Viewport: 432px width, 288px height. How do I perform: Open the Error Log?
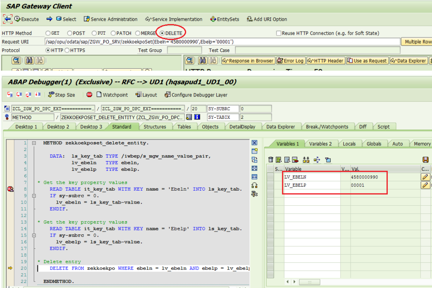point(290,61)
